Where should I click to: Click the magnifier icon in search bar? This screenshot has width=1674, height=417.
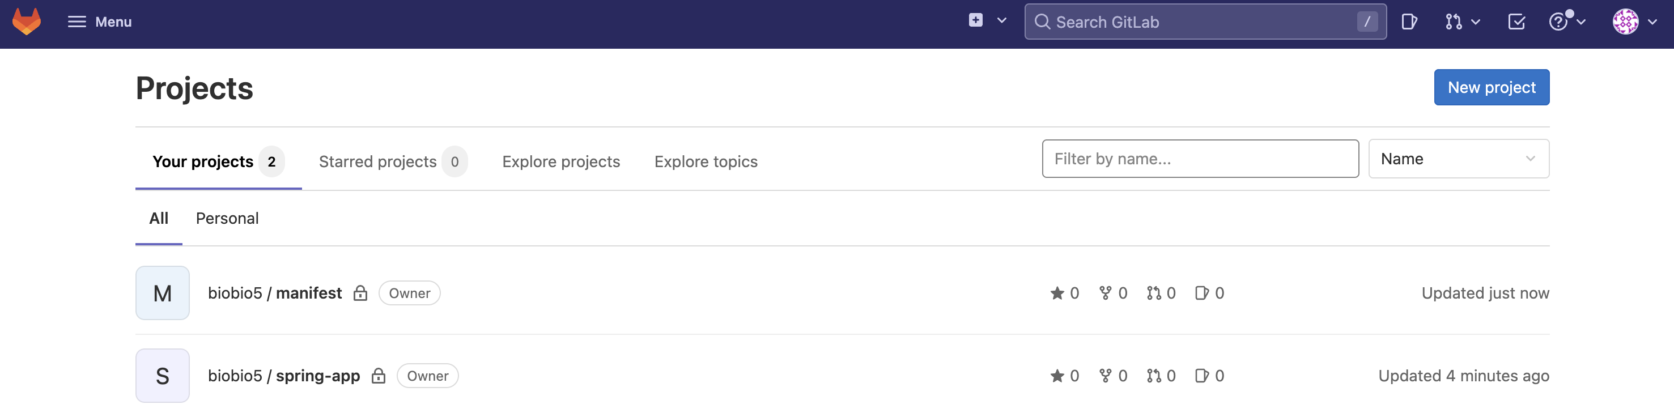point(1042,22)
